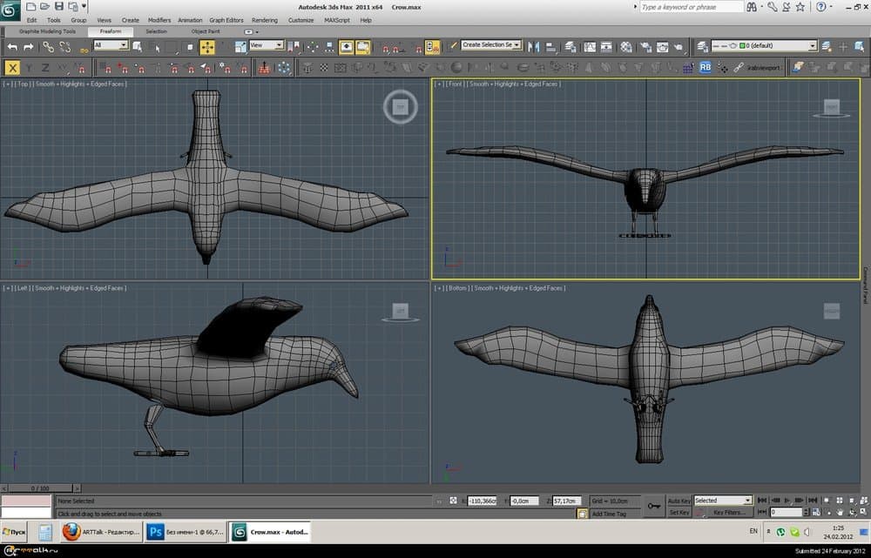Click the Select and Link chain icon
This screenshot has height=558, width=871.
tap(49, 46)
